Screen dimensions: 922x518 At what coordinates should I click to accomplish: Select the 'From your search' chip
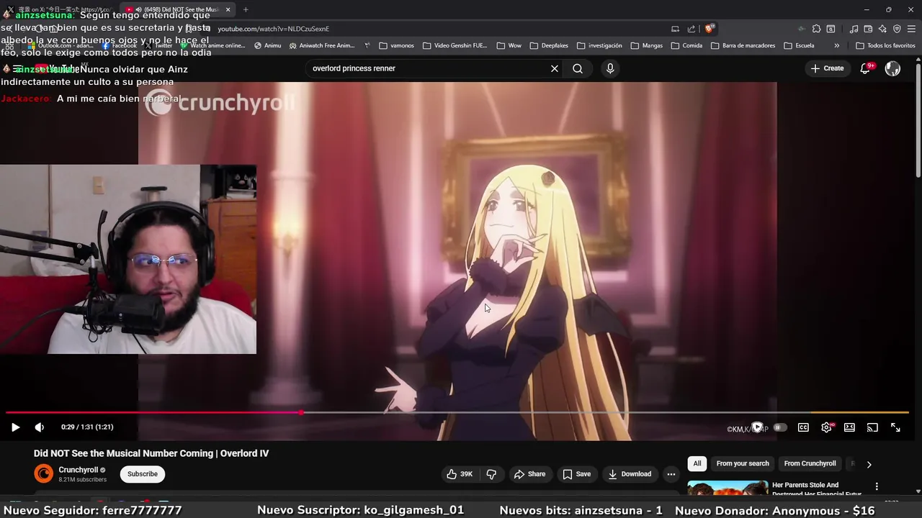pos(743,463)
